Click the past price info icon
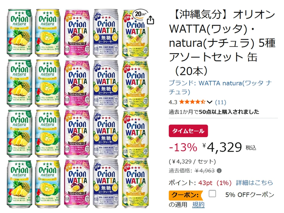Screen dimensions: 284x213 (x=219, y=171)
